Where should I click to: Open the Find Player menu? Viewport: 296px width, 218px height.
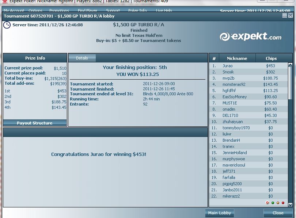[x=88, y=11]
